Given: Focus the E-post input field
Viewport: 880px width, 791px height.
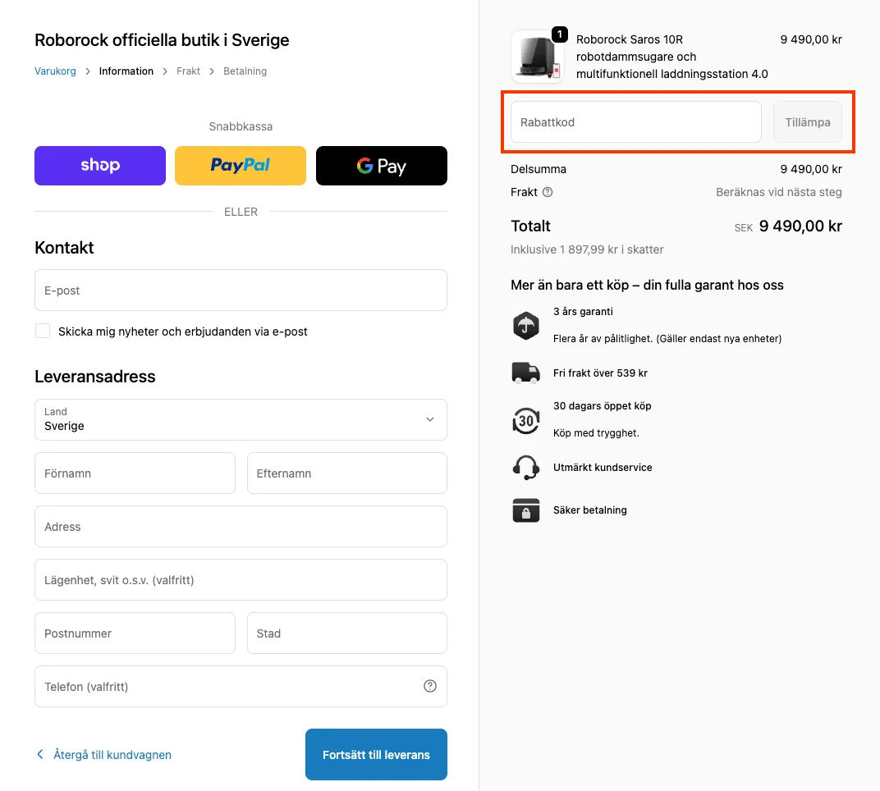Looking at the screenshot, I should point(241,290).
